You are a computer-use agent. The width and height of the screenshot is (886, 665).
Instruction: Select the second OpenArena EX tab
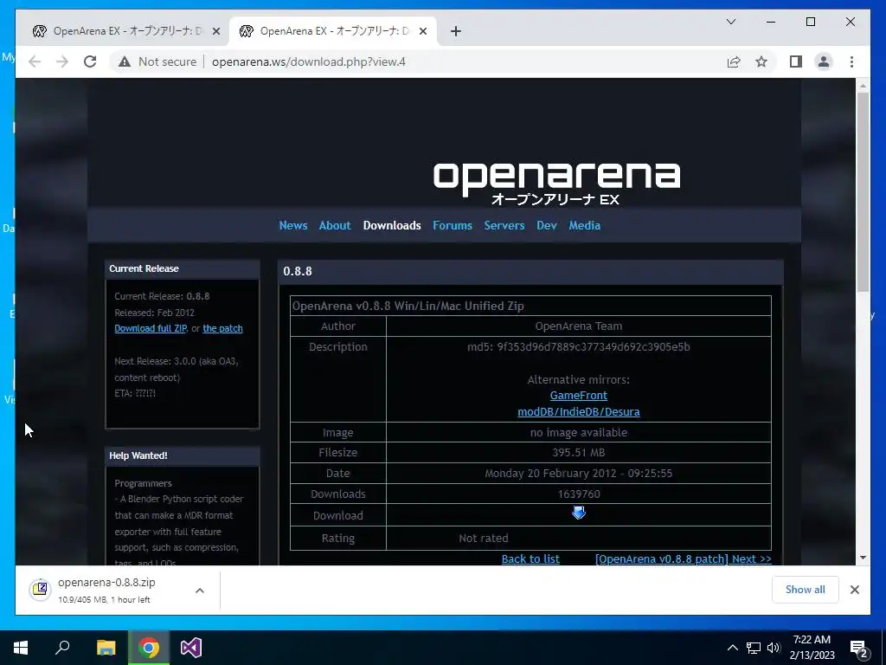pos(333,31)
